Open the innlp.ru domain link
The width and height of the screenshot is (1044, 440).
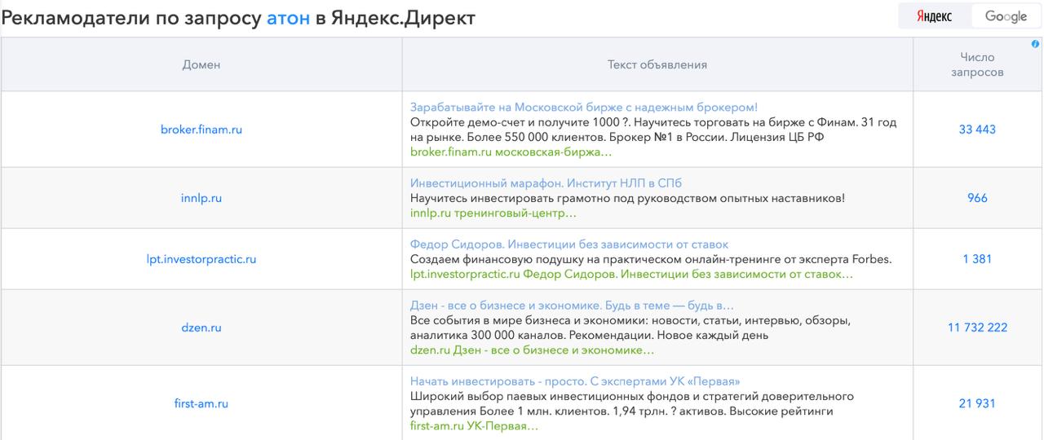coord(201,198)
